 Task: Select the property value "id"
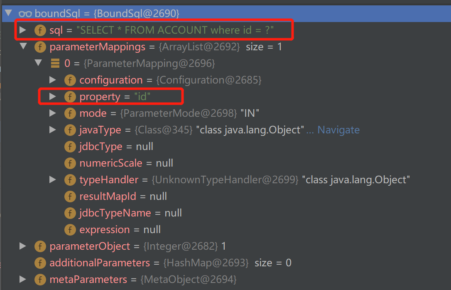coord(142,97)
